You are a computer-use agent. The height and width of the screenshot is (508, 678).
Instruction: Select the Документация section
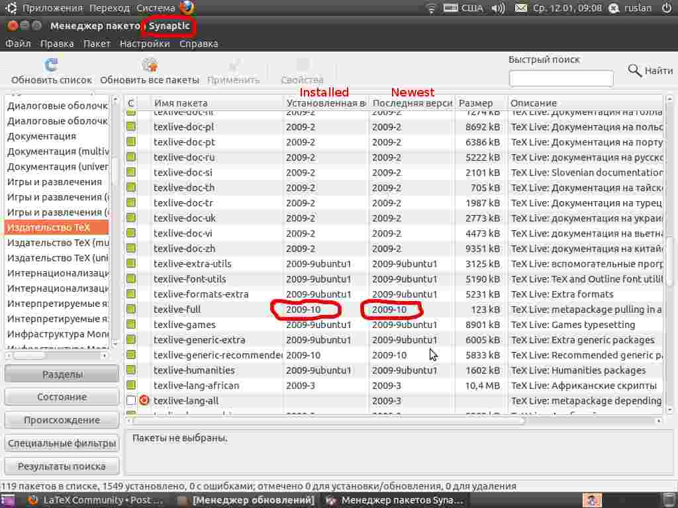pyautogui.click(x=56, y=136)
